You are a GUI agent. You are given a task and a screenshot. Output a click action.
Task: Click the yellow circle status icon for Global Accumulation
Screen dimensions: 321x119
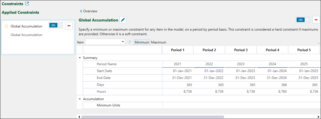coord(6,26)
